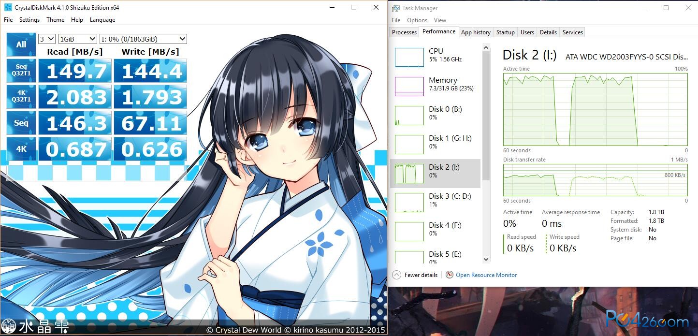Image resolution: width=698 pixels, height=336 pixels.
Task: Open the drive selection dropdown for I:
Action: pyautogui.click(x=143, y=39)
